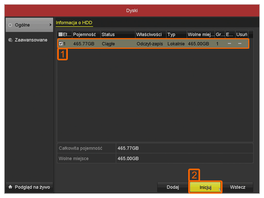Toggle the select-all checkbox in table header
The width and height of the screenshot is (264, 198).
(61, 35)
